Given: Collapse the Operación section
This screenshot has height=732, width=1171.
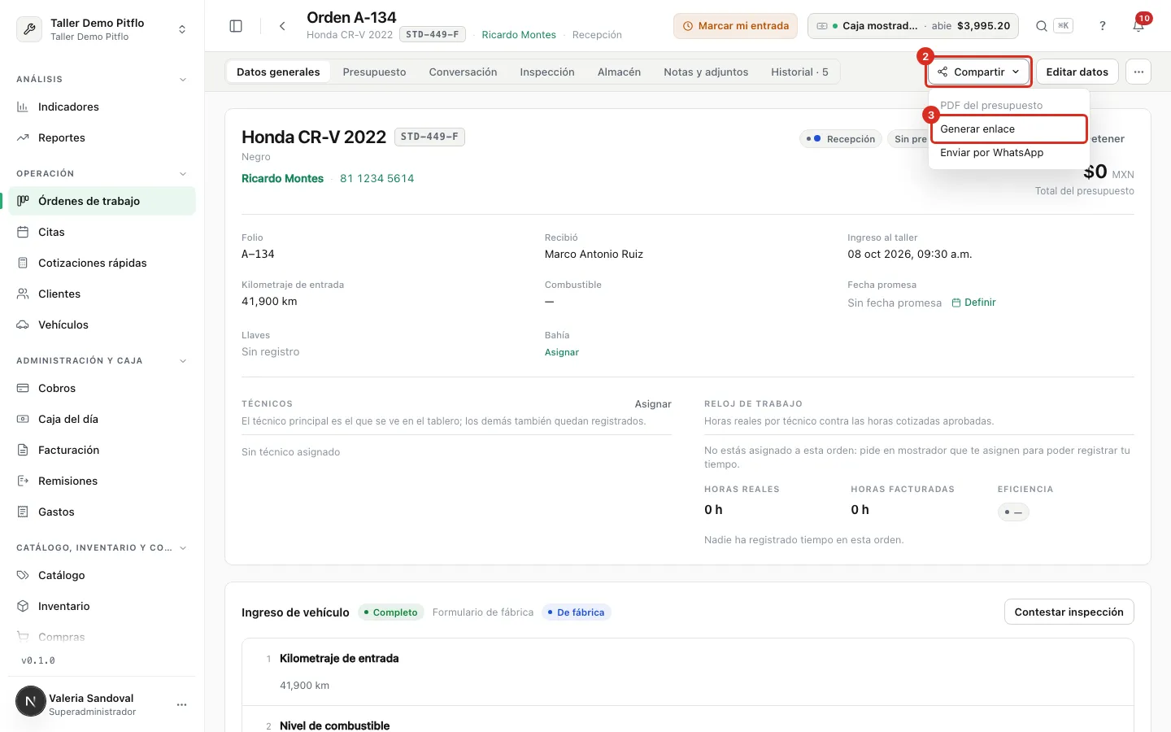Looking at the screenshot, I should [x=183, y=174].
